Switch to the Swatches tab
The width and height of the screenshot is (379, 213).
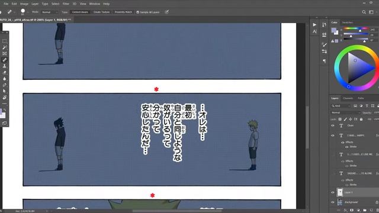[348, 22]
